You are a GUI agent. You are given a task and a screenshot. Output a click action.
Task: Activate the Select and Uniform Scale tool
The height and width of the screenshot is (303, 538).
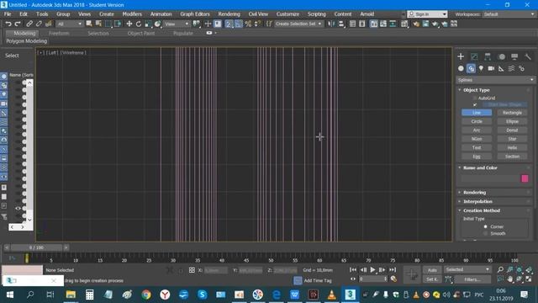point(148,24)
